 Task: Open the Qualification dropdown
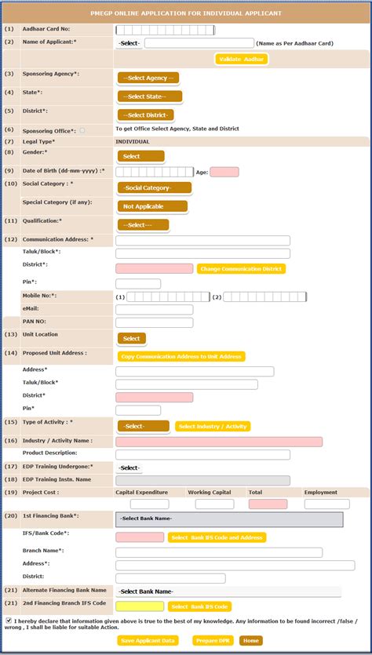[x=143, y=224]
